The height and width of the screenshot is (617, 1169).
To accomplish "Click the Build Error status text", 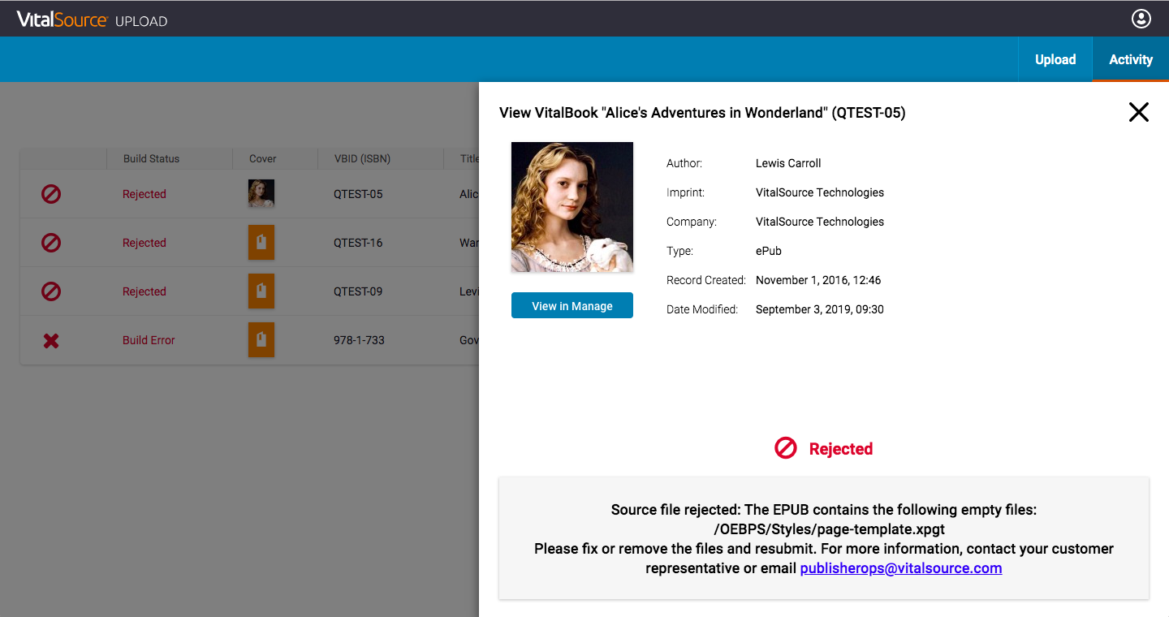I will 149,340.
